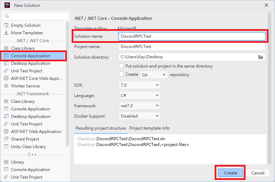This screenshot has width=275, height=182.
Task: Check the Create repository checkbox
Action: coord(121,74)
